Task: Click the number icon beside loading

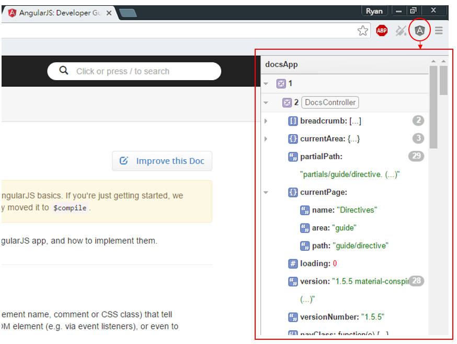Action: [293, 263]
